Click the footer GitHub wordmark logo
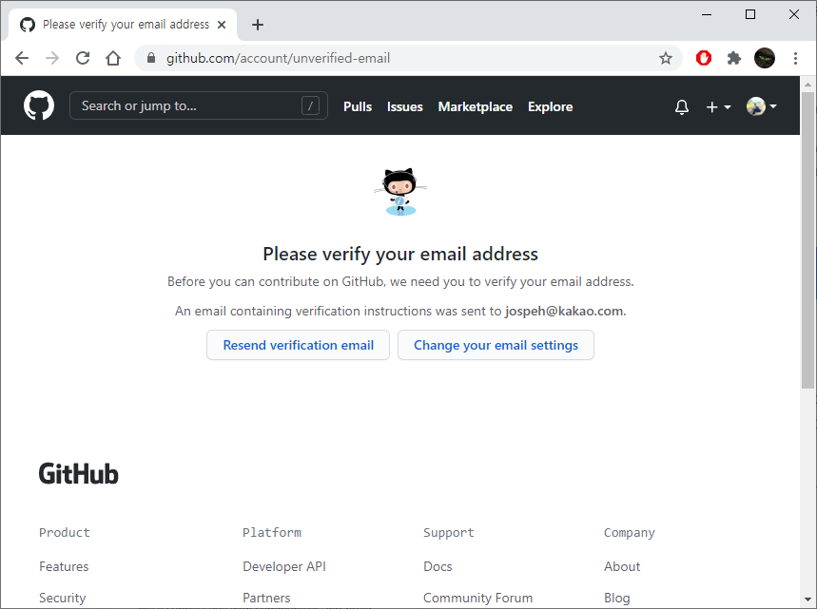Screen dimensions: 817x609 pyautogui.click(x=79, y=474)
